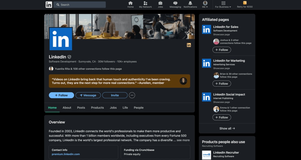Open the Me profile menu
The width and height of the screenshot is (301, 160).
point(205,5)
